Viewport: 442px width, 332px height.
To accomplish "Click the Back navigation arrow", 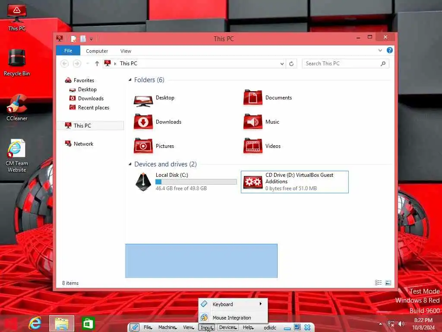I will click(65, 64).
